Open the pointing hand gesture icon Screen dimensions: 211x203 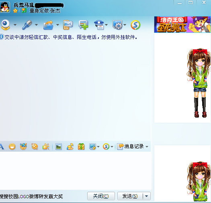pos(46,146)
